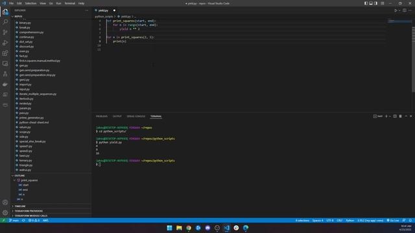
Task: Open the editor more actions ellipsis
Action: coord(410,10)
